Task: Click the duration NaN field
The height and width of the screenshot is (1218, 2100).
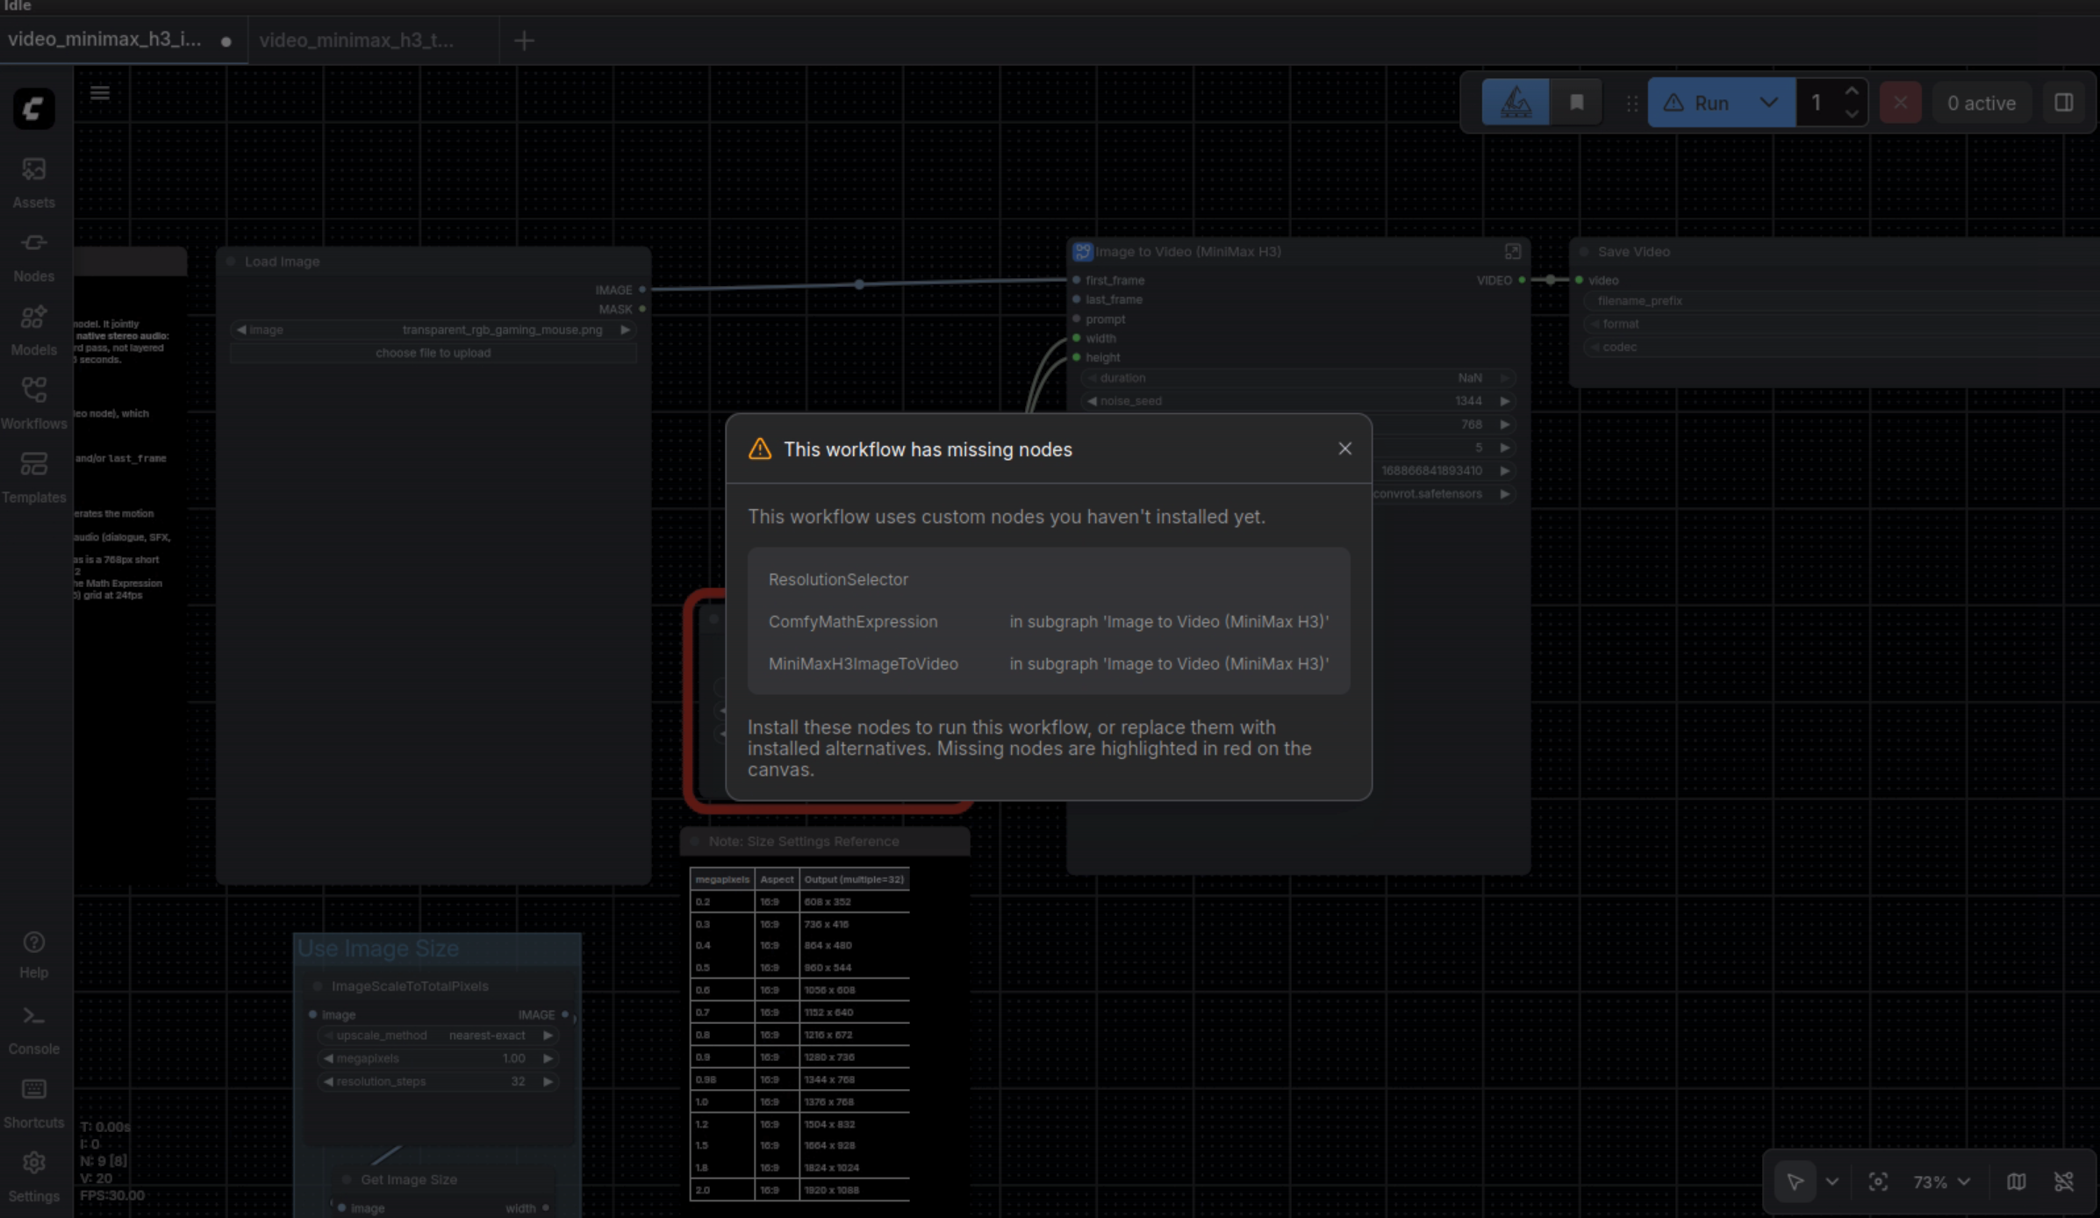Action: (x=1298, y=378)
